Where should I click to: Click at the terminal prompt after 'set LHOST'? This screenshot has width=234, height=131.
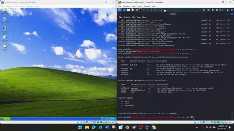coord(192,117)
